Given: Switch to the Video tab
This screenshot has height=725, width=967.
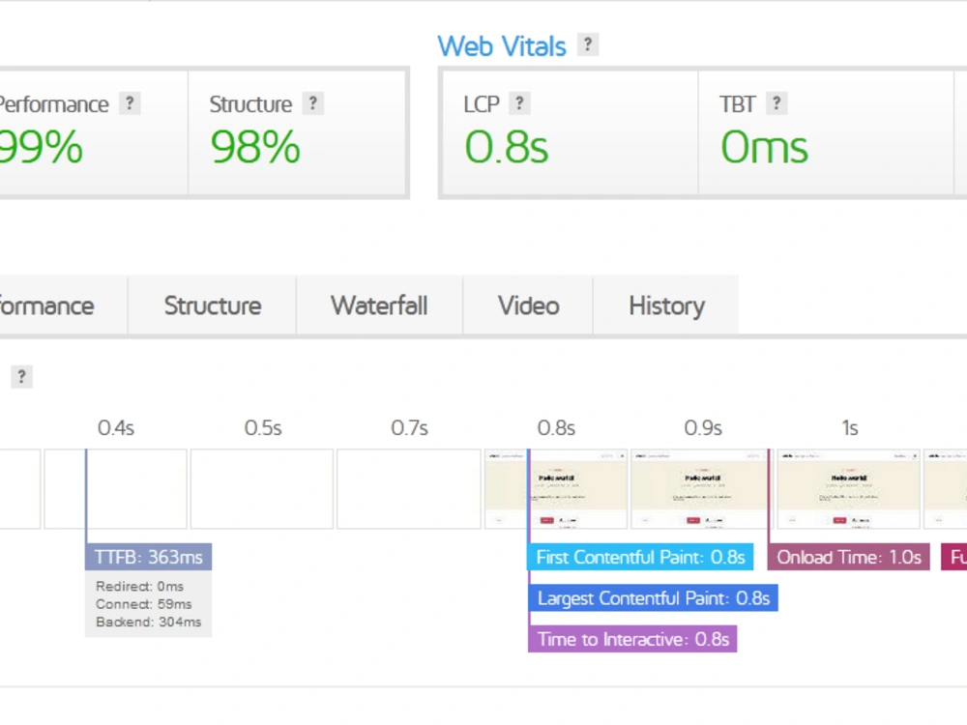Looking at the screenshot, I should (x=529, y=305).
